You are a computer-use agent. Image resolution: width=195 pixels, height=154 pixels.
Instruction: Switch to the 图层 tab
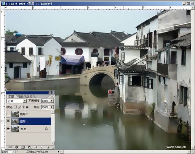(11, 96)
